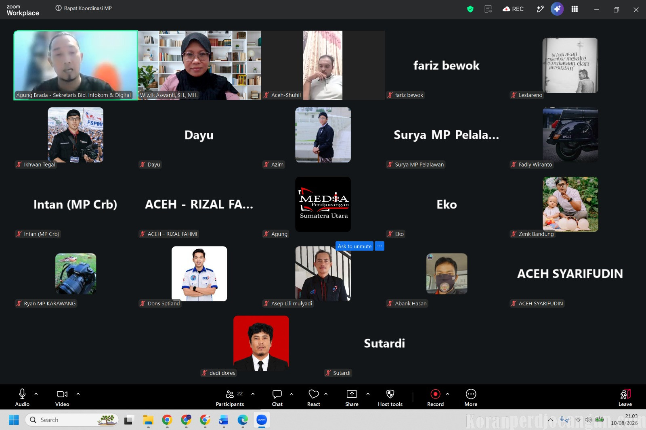The height and width of the screenshot is (430, 646).
Task: Click the Media Perdjoeangan Sumatera Utara logo tile
Action: tap(323, 204)
